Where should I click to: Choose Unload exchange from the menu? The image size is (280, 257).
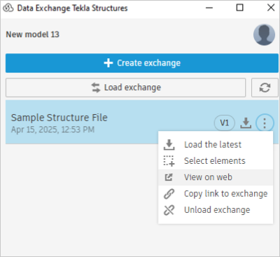[216, 210]
